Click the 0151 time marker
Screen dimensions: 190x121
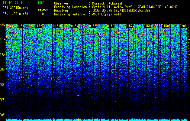click(20, 26)
